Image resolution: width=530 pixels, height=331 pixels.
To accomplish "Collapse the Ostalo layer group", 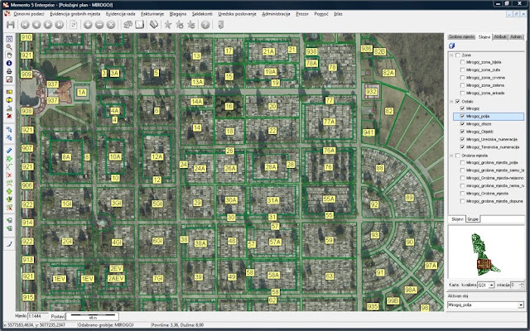I will tap(451, 101).
